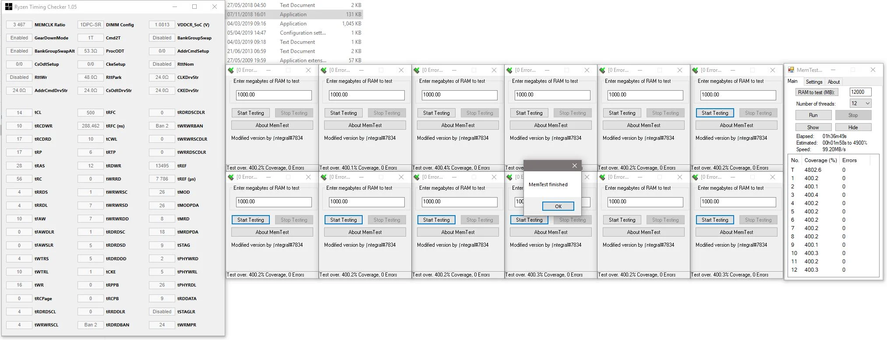Select the total row showing 4802.6 coverage
Screen dimensions: 887x340
click(x=833, y=170)
